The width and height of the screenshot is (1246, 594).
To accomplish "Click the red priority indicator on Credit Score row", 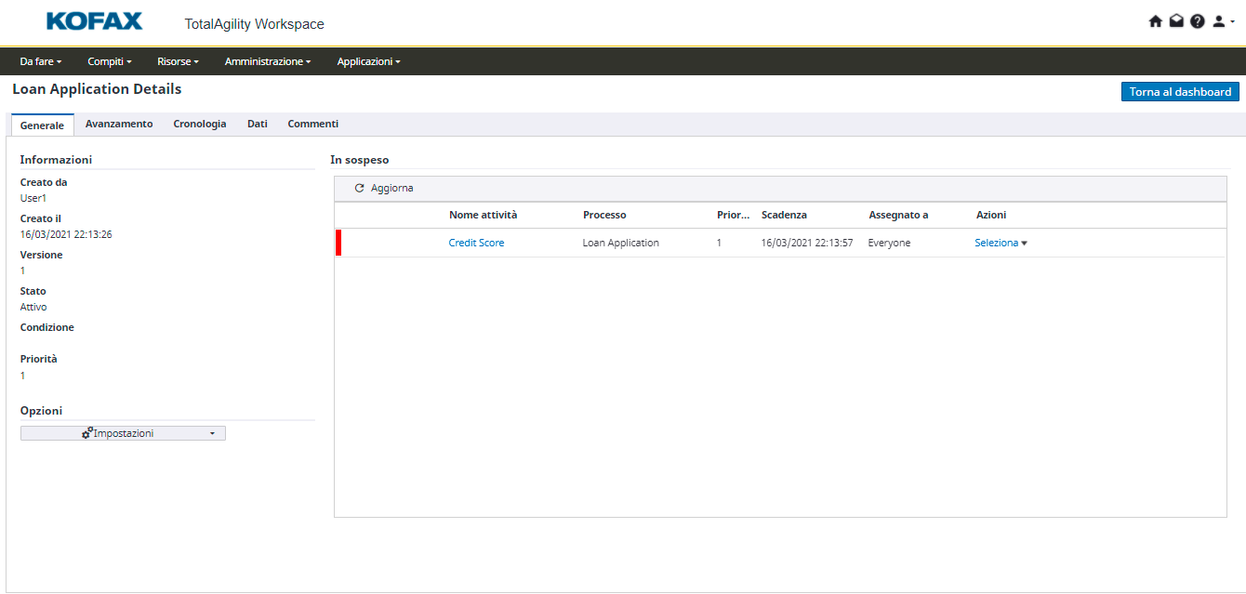I will coord(338,243).
